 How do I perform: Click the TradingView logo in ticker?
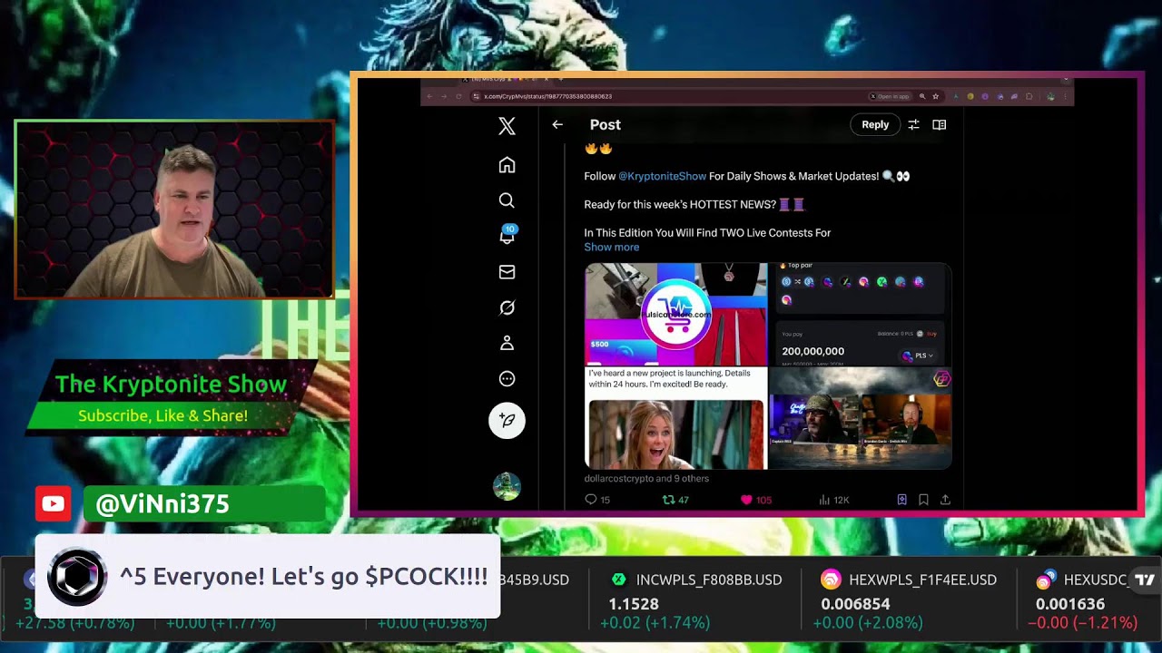coord(1145,580)
